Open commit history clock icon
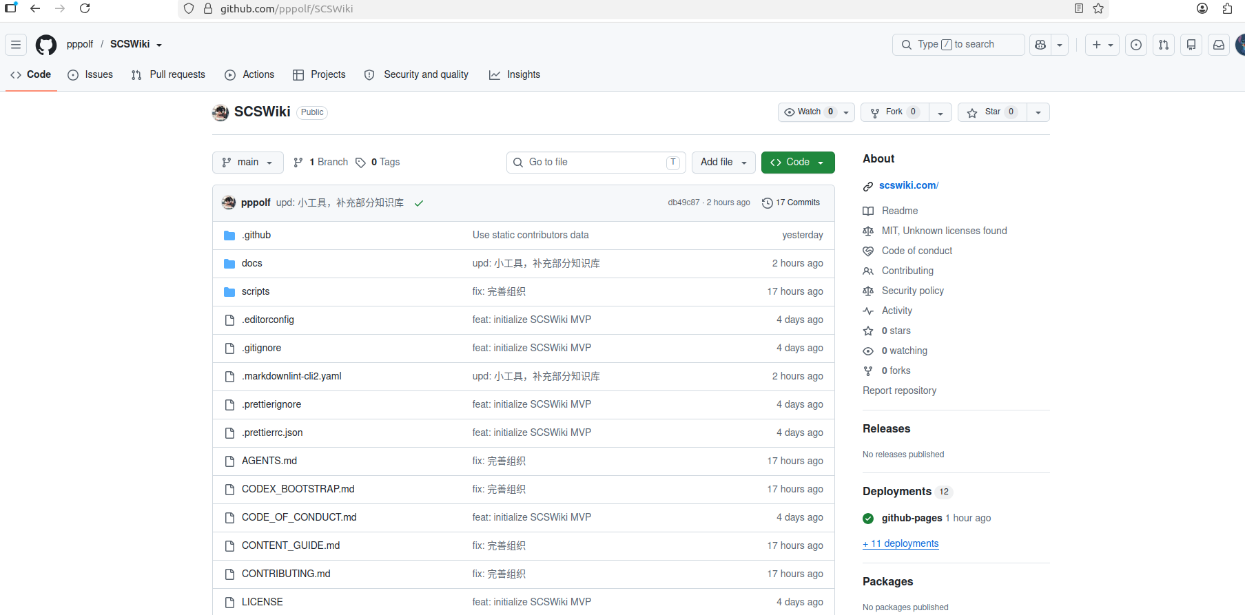 click(x=767, y=202)
